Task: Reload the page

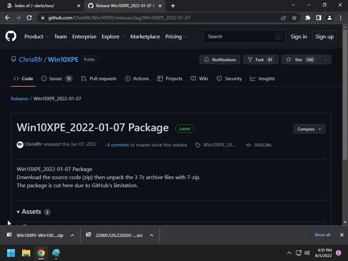Action: 29,18
